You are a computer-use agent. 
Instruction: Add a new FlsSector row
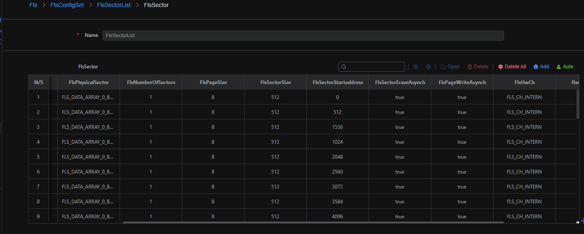541,67
